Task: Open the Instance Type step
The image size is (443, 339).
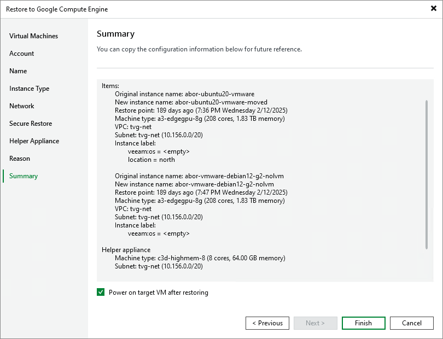Action: 29,89
